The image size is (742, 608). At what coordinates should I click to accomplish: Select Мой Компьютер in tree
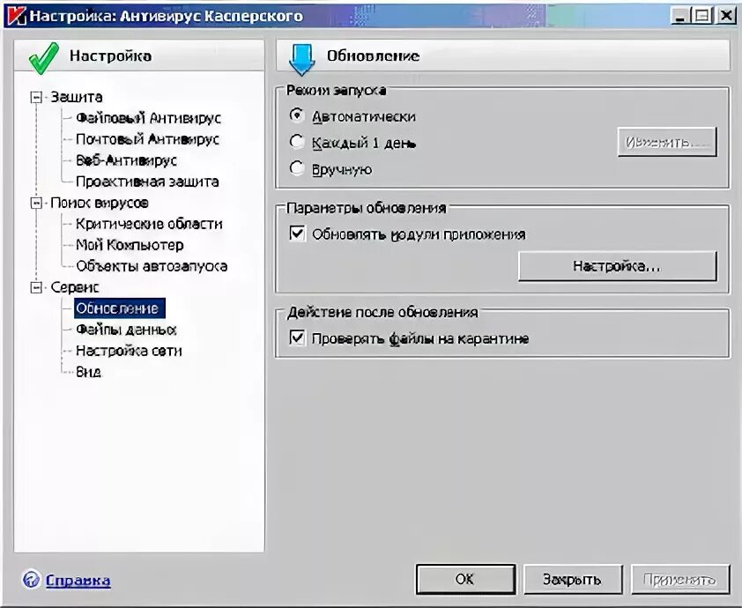(x=130, y=245)
